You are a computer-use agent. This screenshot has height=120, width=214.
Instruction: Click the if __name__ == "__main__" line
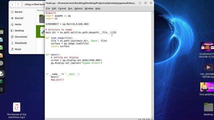(63, 74)
